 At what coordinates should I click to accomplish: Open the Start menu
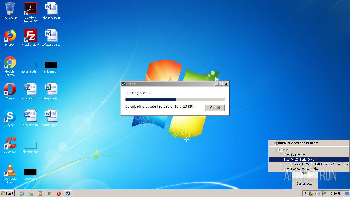[x=8, y=193]
